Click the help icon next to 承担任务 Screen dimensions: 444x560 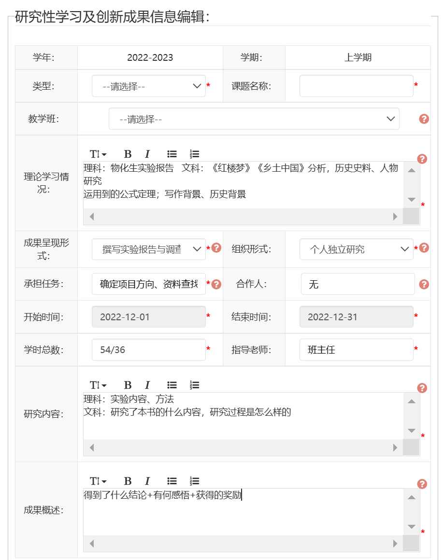click(x=216, y=284)
